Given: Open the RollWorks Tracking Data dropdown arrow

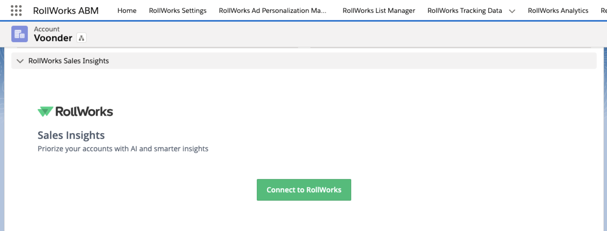Looking at the screenshot, I should (x=512, y=11).
